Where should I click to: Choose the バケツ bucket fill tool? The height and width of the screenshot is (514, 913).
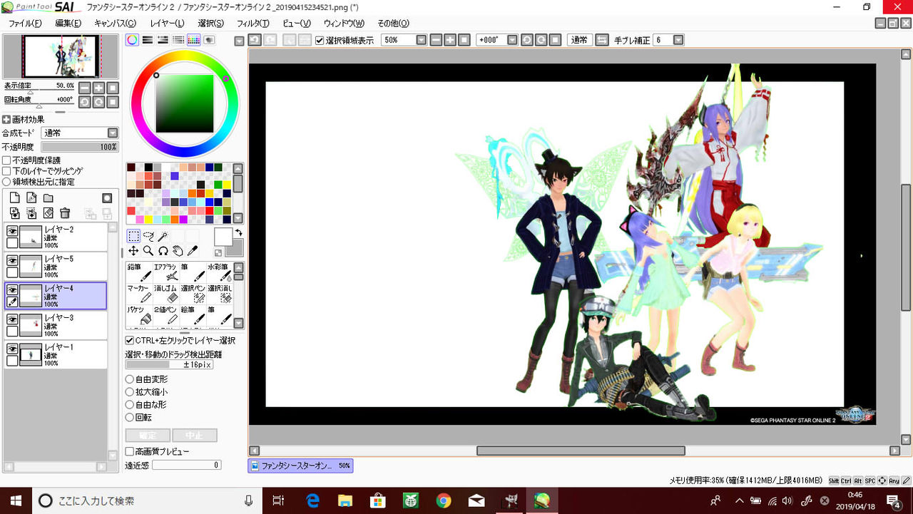[x=139, y=314]
